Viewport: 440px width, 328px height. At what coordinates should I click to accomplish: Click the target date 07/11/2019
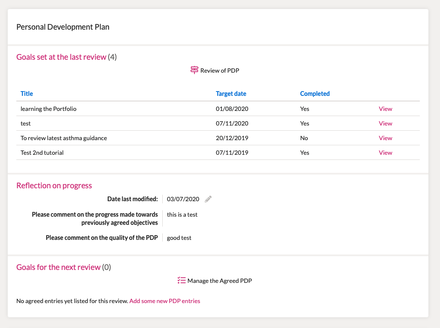[x=232, y=153]
